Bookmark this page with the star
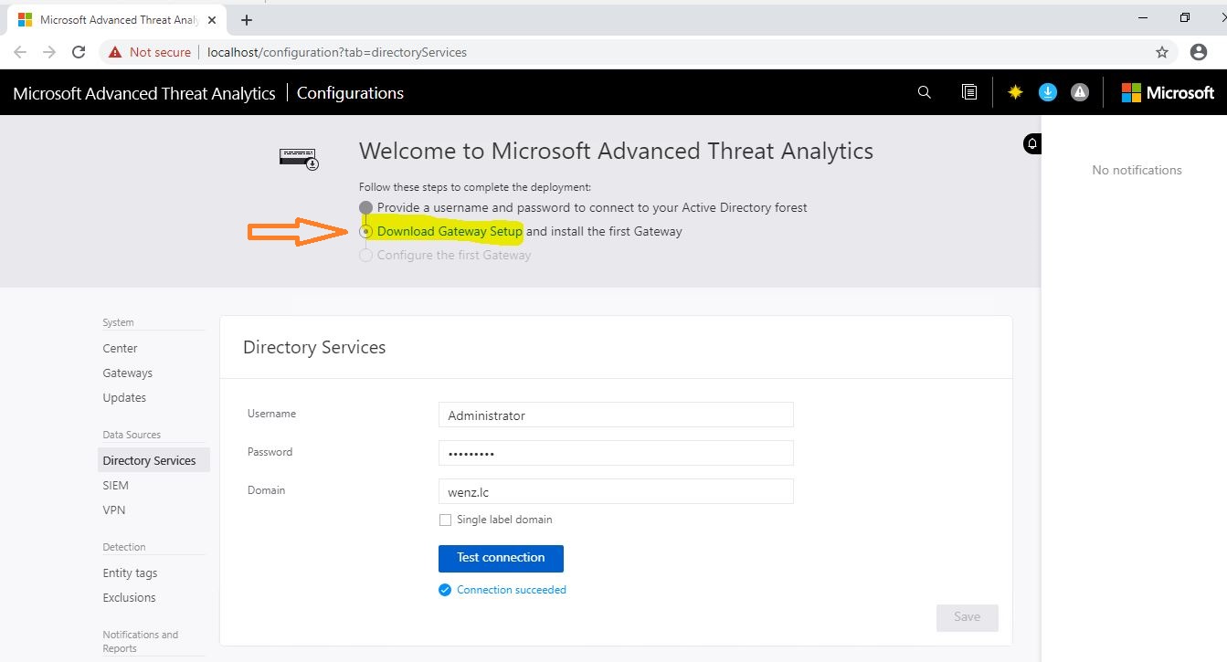Image resolution: width=1227 pixels, height=662 pixels. (x=1162, y=52)
